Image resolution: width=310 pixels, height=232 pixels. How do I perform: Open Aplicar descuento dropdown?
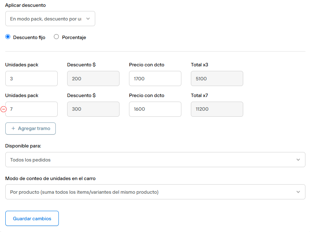tap(50, 19)
